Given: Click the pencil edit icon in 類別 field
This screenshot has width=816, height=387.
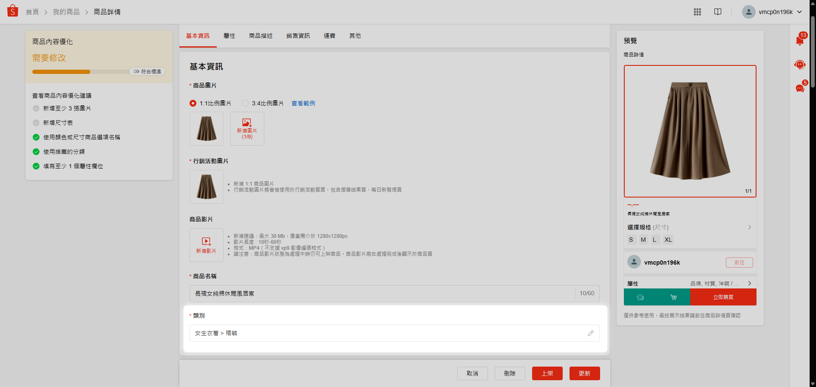Looking at the screenshot, I should 590,333.
